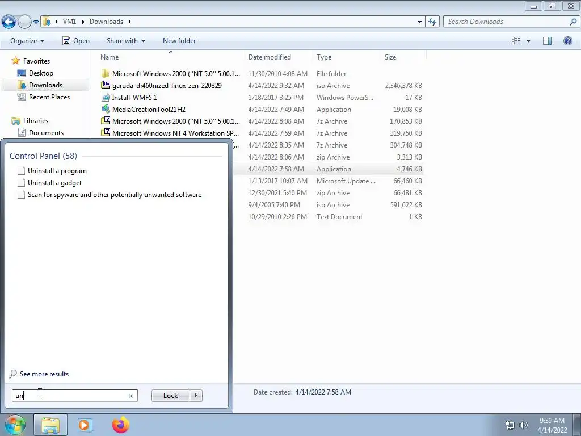Open Documents library in the navigation pane
The width and height of the screenshot is (581, 436).
[46, 132]
